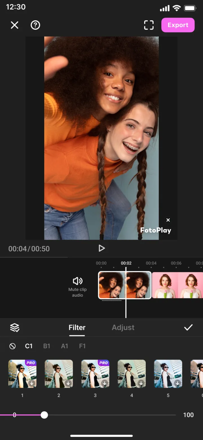Download filter number 2
Viewport: 203px width, 440px height.
pos(68,383)
